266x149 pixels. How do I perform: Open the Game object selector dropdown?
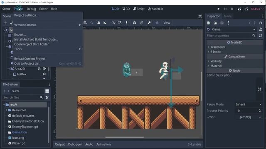(232, 29)
